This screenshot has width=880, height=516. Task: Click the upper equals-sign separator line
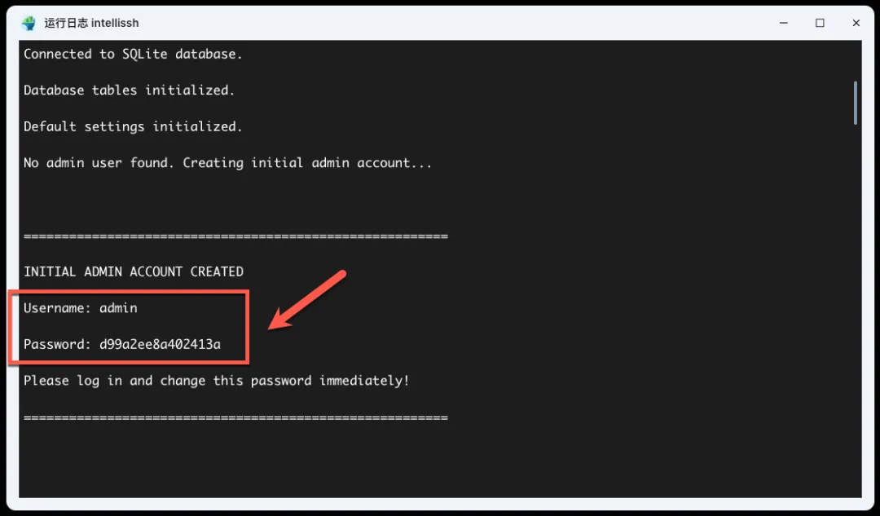235,236
